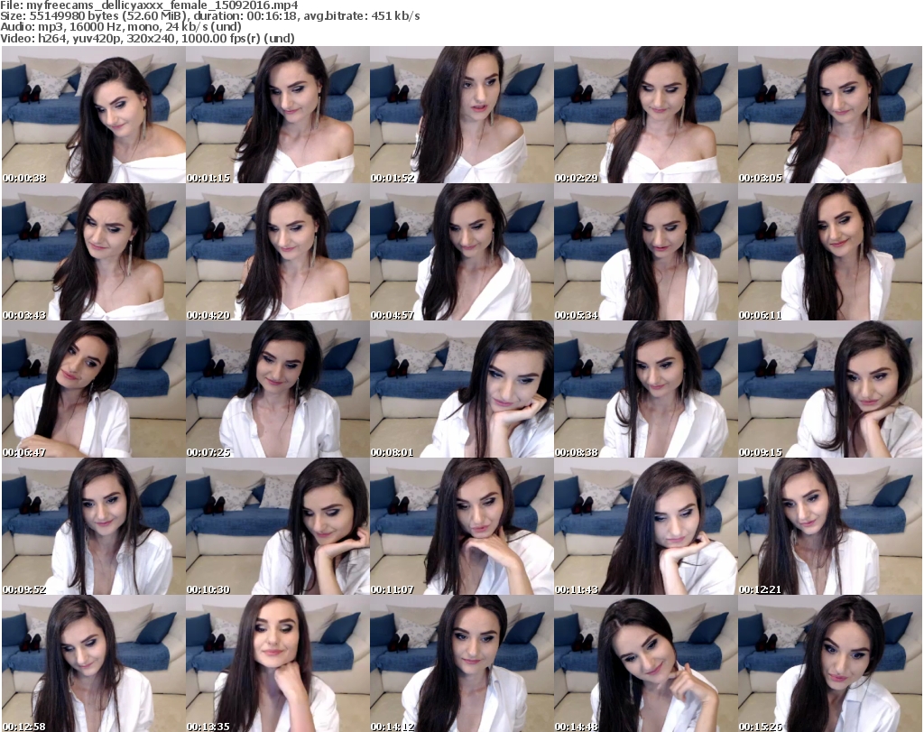The image size is (924, 732).
Task: Click the thumbnail at 00:04:57
Action: coord(461,252)
